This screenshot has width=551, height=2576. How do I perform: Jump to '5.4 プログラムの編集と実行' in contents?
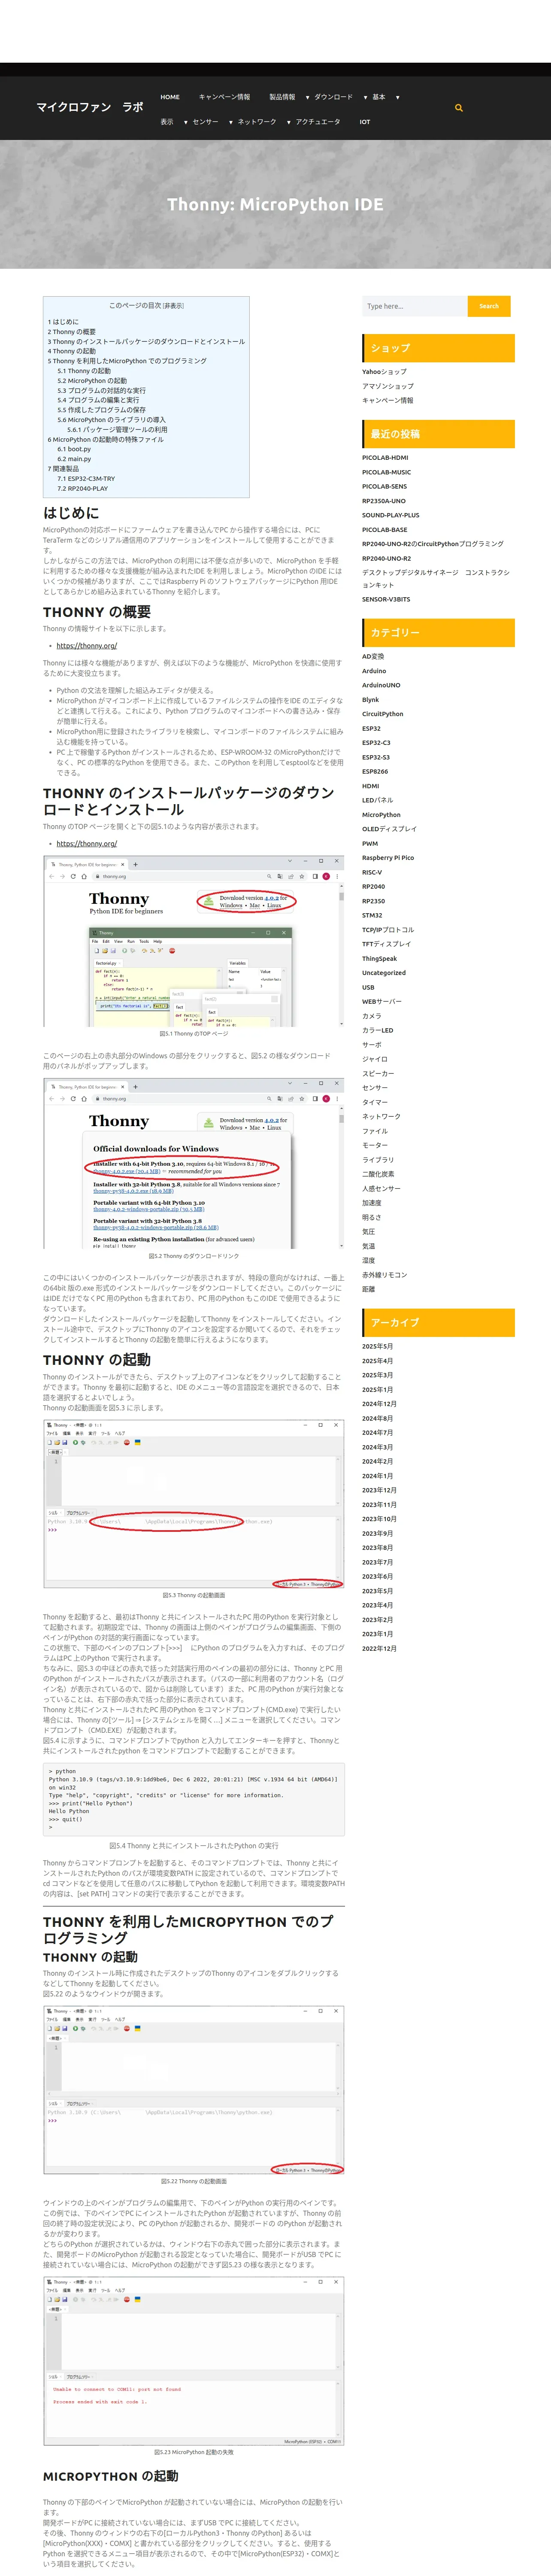pos(98,400)
